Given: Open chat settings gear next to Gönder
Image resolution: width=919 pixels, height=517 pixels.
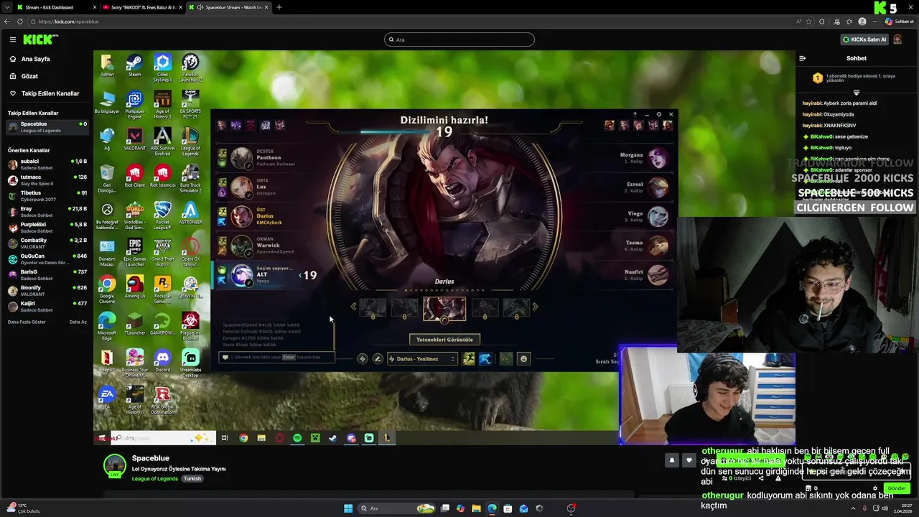Looking at the screenshot, I should tap(875, 488).
